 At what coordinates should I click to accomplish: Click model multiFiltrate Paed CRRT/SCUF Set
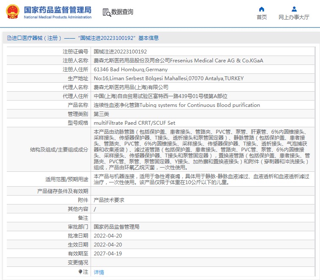(x=135, y=123)
